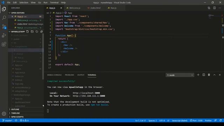Open the Source Control view
The height and width of the screenshot is (126, 224).
coord(4,27)
